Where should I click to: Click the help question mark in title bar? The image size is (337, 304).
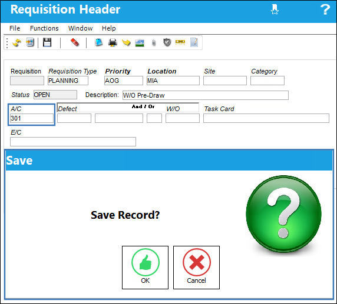coord(325,9)
